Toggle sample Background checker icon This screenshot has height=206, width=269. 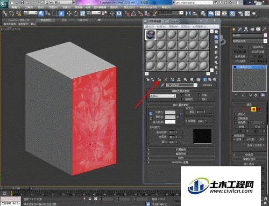(216, 42)
